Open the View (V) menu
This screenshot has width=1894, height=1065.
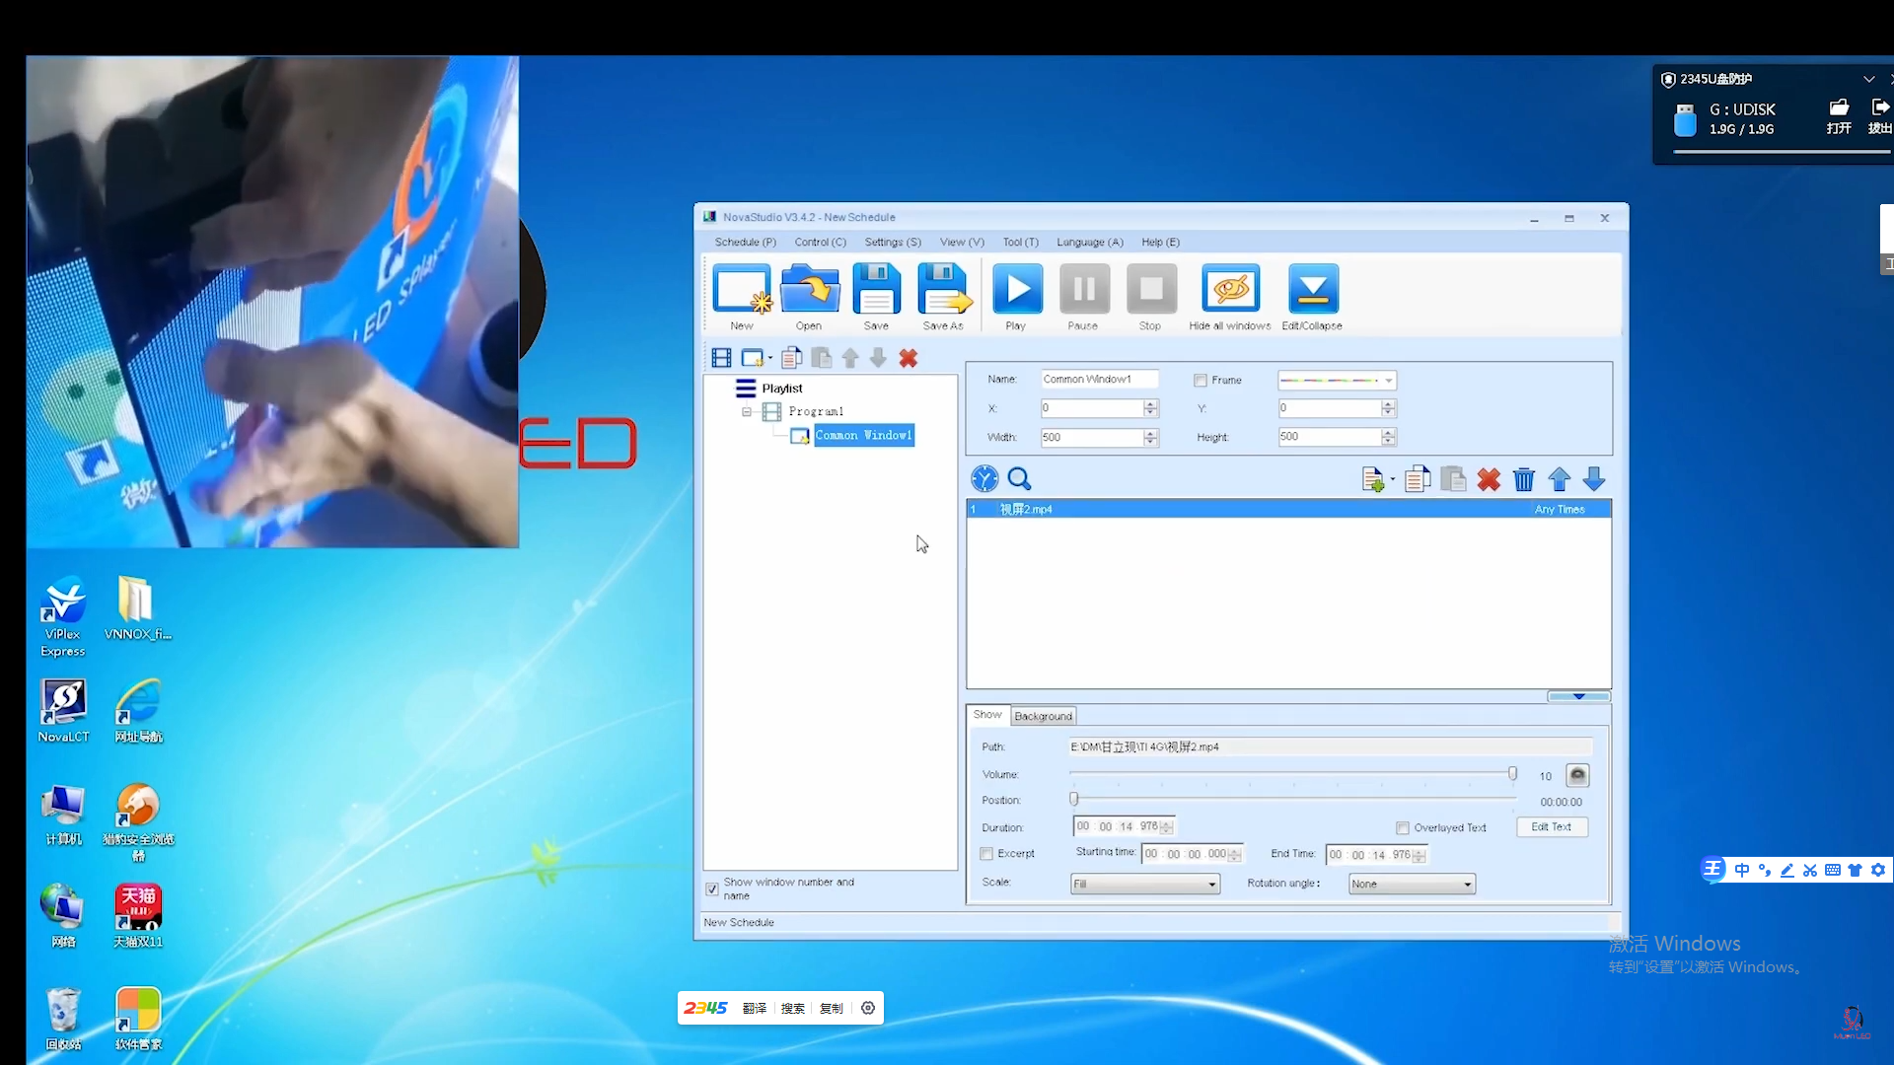(x=962, y=243)
